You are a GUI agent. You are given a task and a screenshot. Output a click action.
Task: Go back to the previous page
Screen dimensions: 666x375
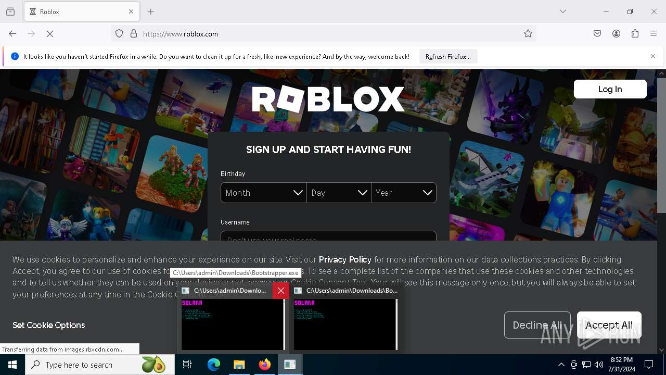pyautogui.click(x=12, y=34)
